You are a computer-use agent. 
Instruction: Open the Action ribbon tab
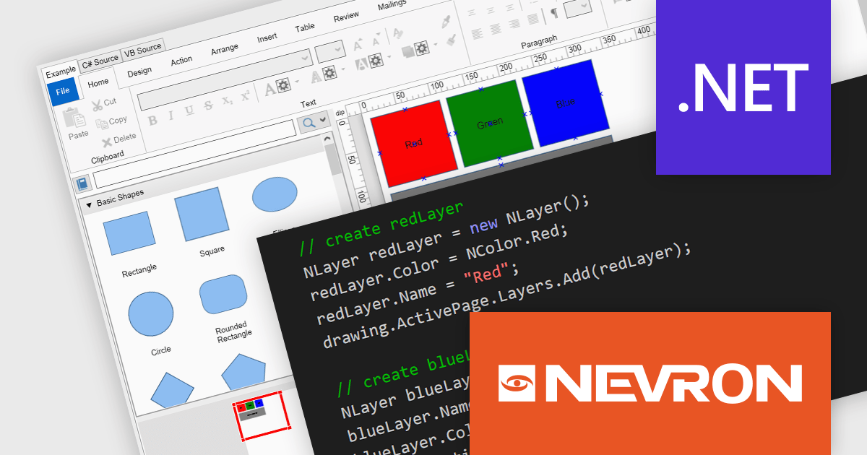click(181, 61)
